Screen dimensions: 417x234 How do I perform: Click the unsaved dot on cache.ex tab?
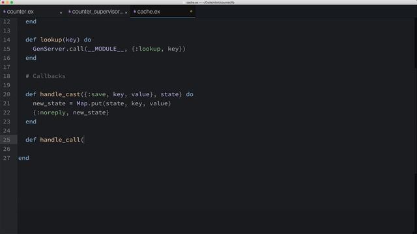click(191, 12)
